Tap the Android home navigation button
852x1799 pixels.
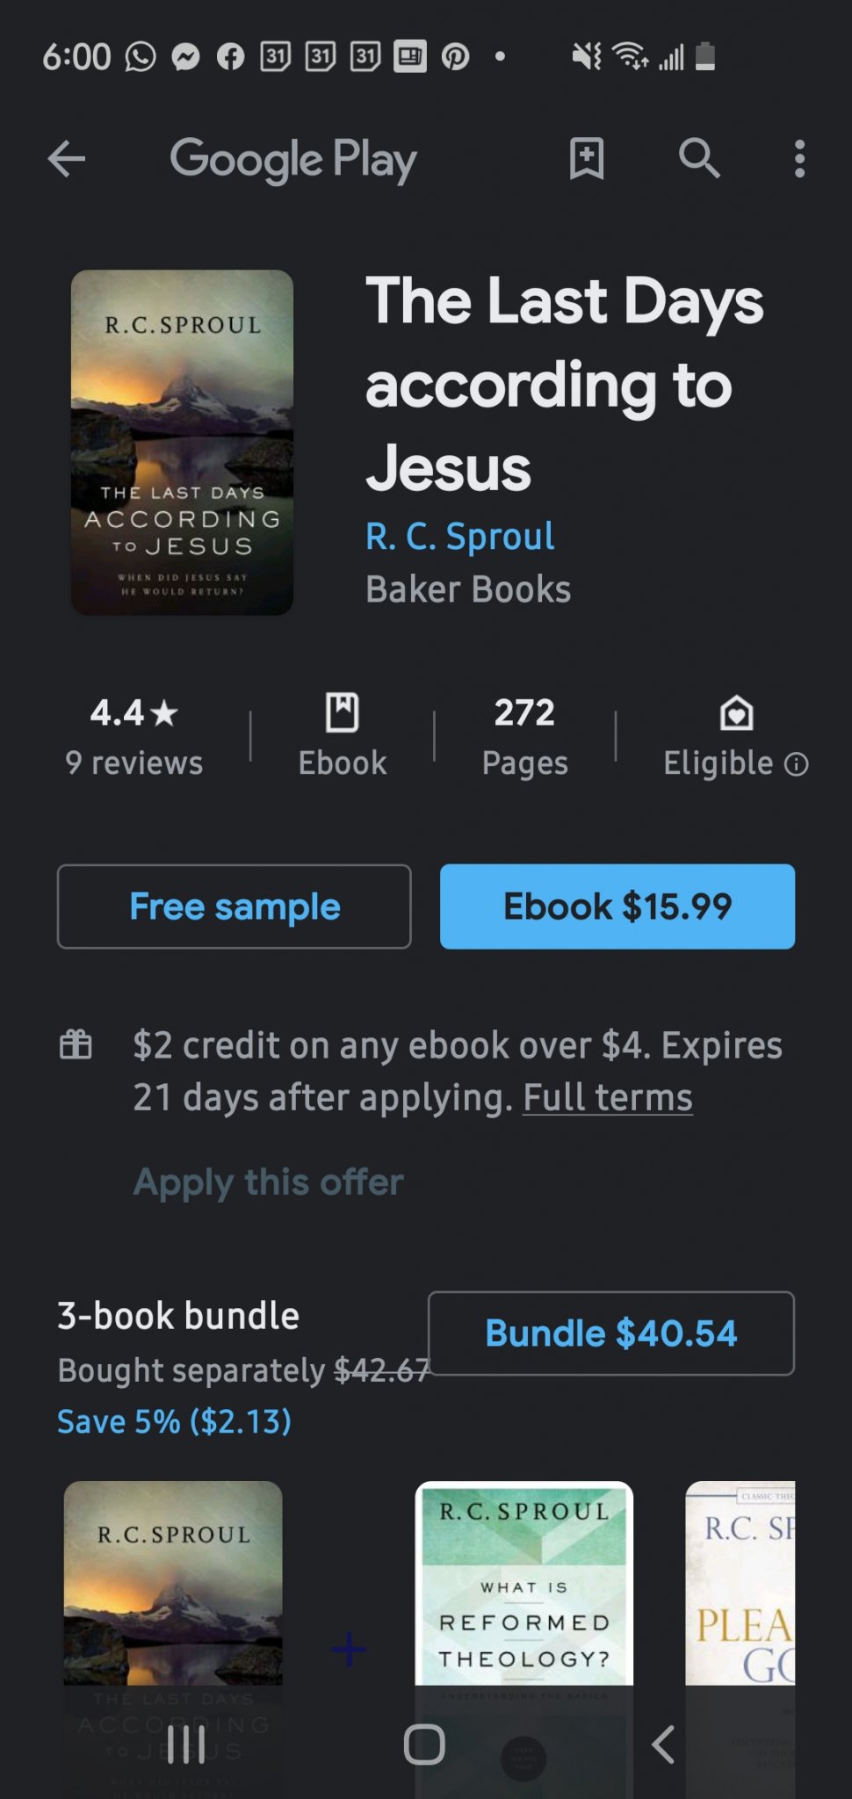pos(424,1745)
